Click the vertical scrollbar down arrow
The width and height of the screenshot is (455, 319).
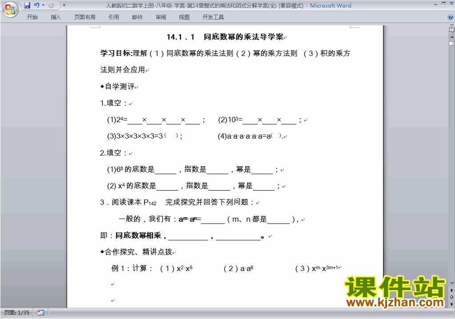click(452, 283)
